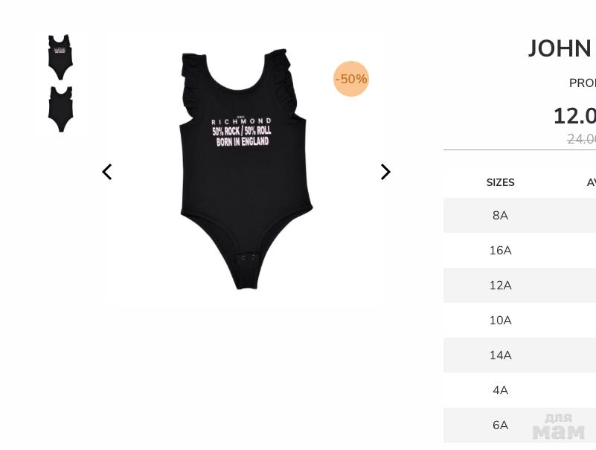The width and height of the screenshot is (596, 450).
Task: Select size 6A row
Action: (519, 425)
